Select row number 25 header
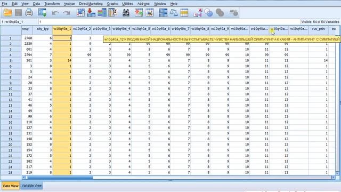Viewport: 341px width, 192px height. pos(11,173)
